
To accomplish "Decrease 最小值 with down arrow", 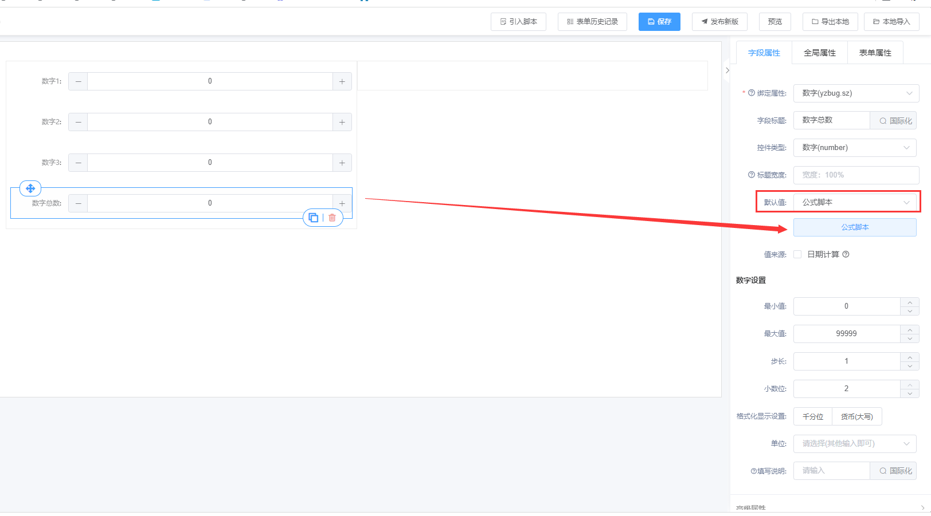I will (910, 311).
